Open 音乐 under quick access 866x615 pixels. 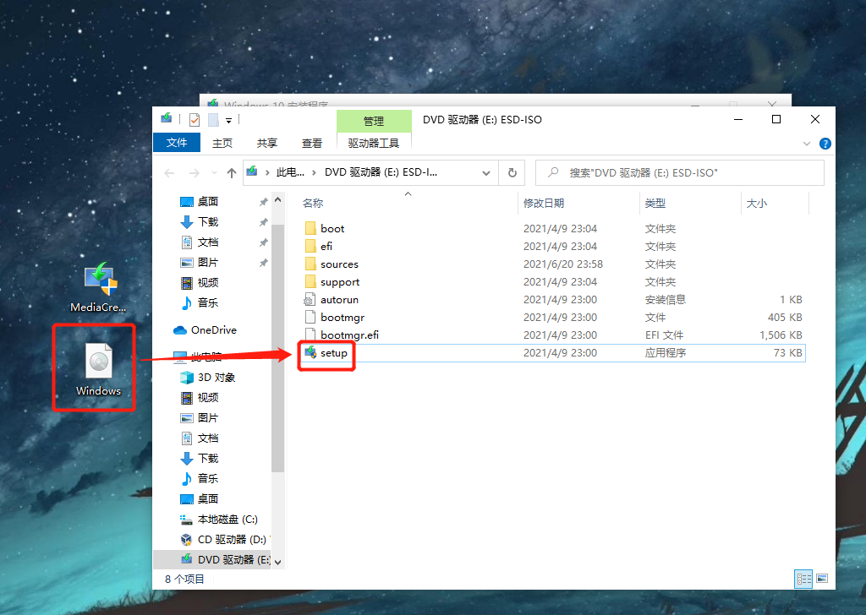200,302
